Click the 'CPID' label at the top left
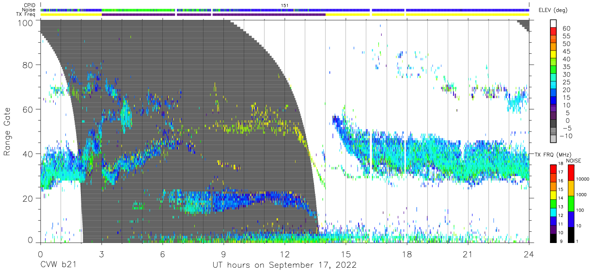The image size is (595, 275). 30,5
